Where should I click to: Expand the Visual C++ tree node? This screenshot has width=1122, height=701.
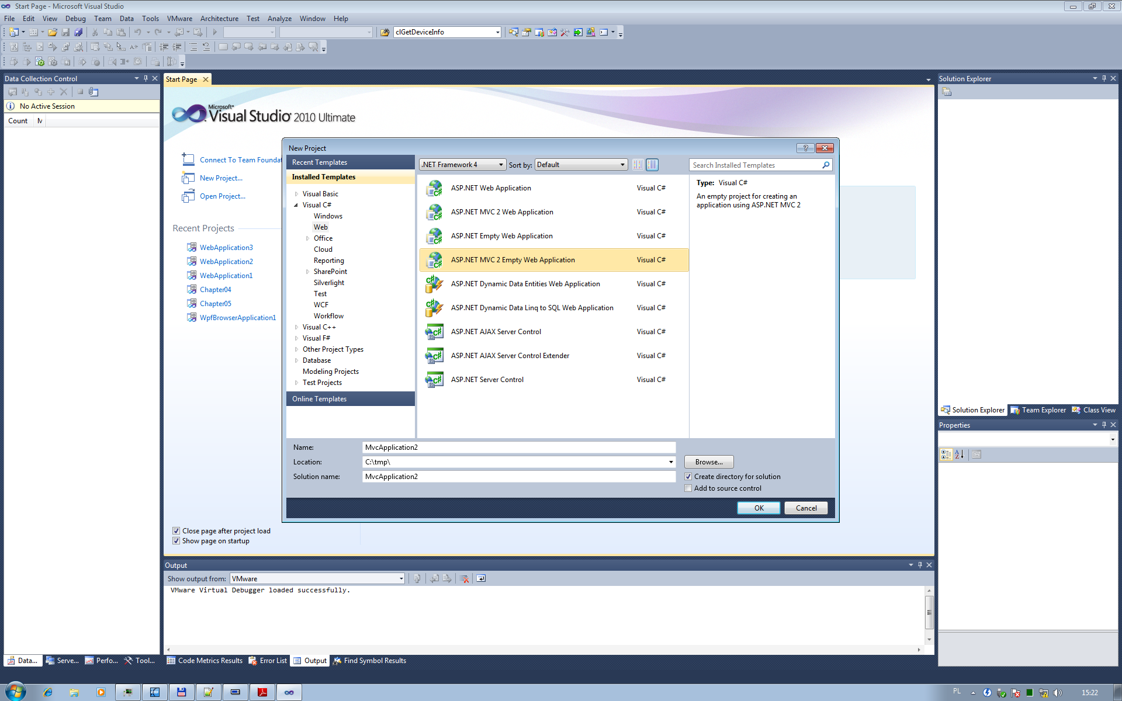point(296,327)
